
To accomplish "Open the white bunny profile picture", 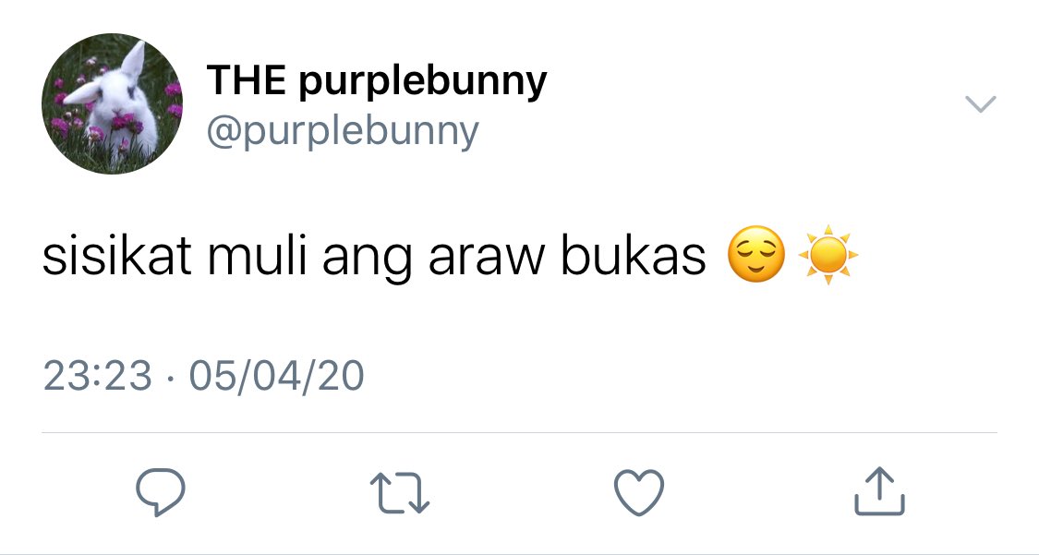I will pos(112,103).
